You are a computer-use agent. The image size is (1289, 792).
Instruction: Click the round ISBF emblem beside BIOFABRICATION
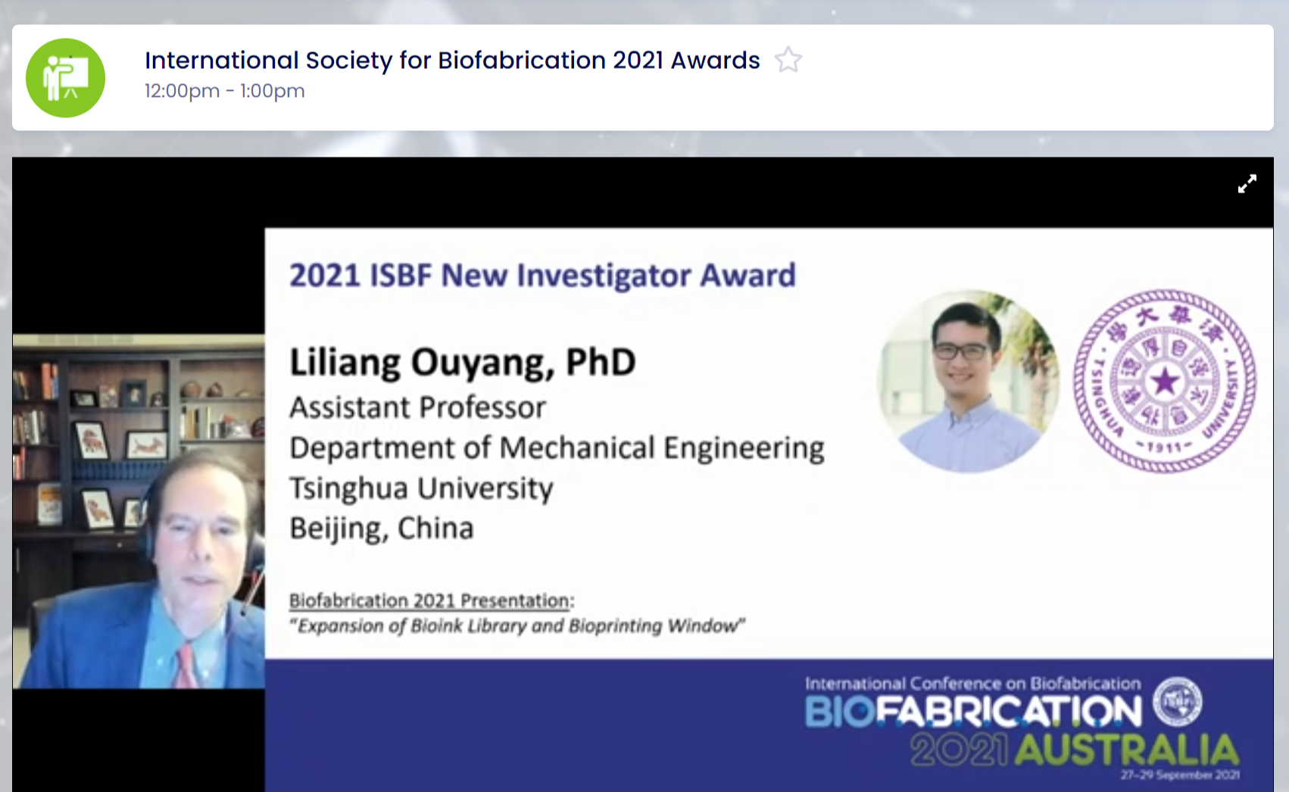1177,701
